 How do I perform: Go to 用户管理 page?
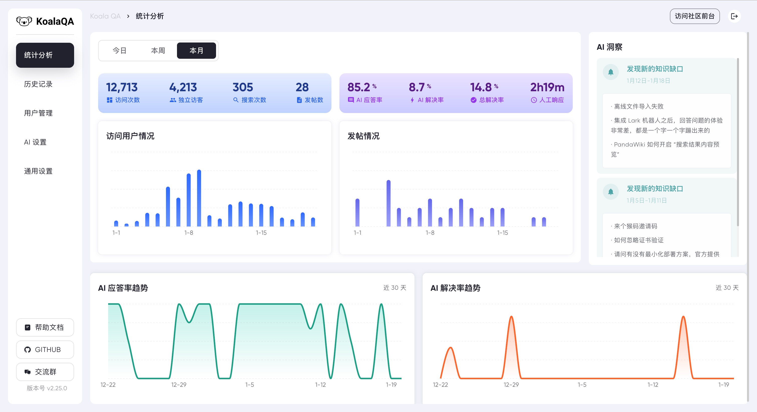(x=38, y=113)
